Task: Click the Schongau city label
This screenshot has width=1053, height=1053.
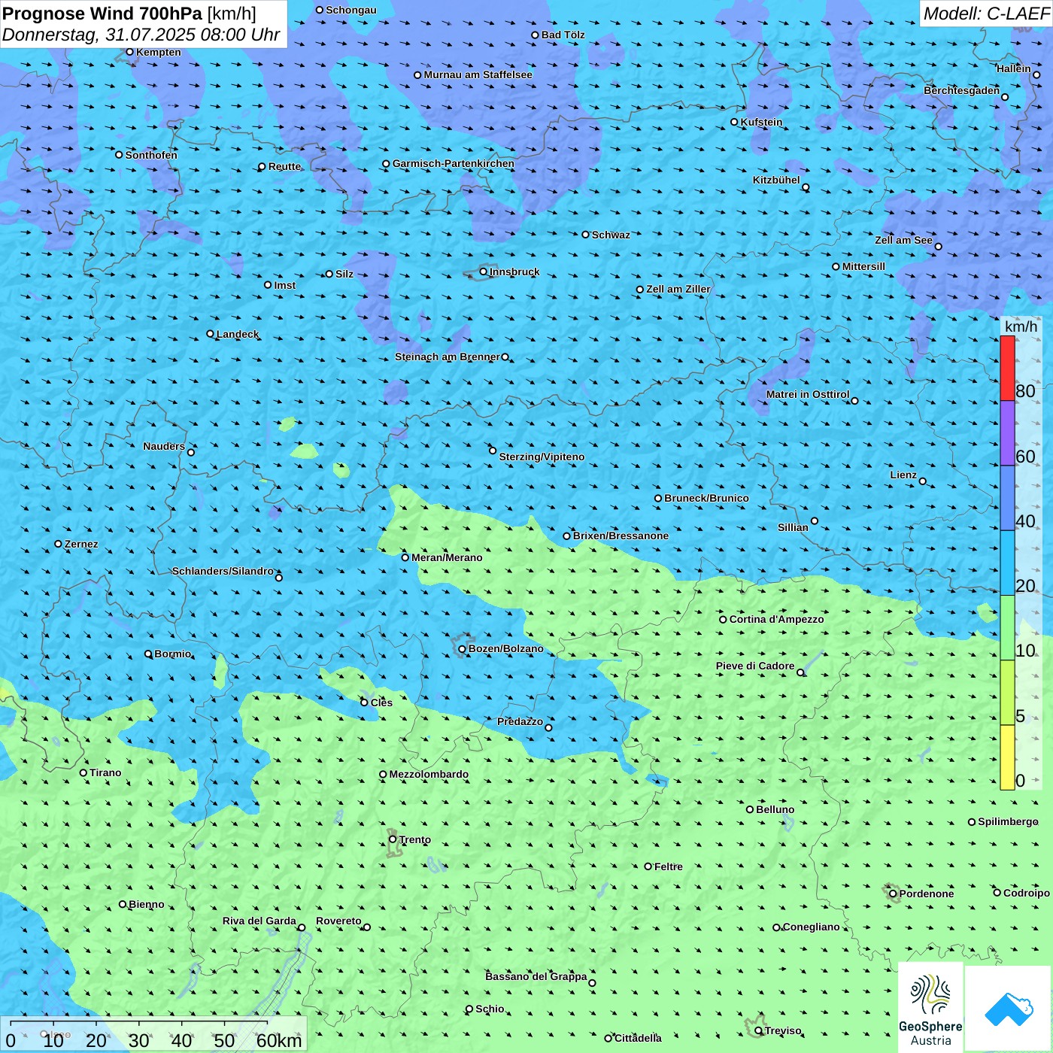Action: pos(351,10)
